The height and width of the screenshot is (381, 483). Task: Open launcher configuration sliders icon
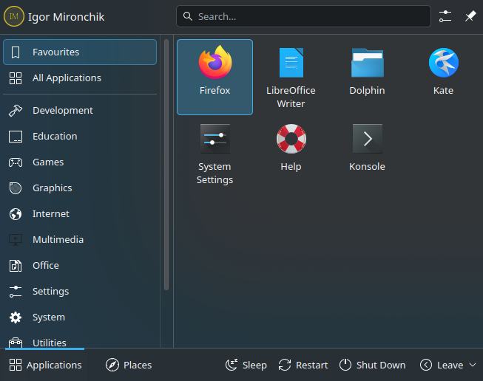pyautogui.click(x=445, y=16)
